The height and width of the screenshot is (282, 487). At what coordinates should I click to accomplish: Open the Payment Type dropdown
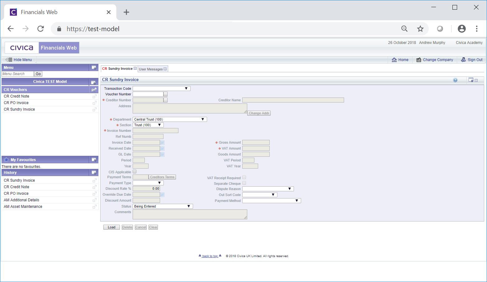(x=148, y=183)
